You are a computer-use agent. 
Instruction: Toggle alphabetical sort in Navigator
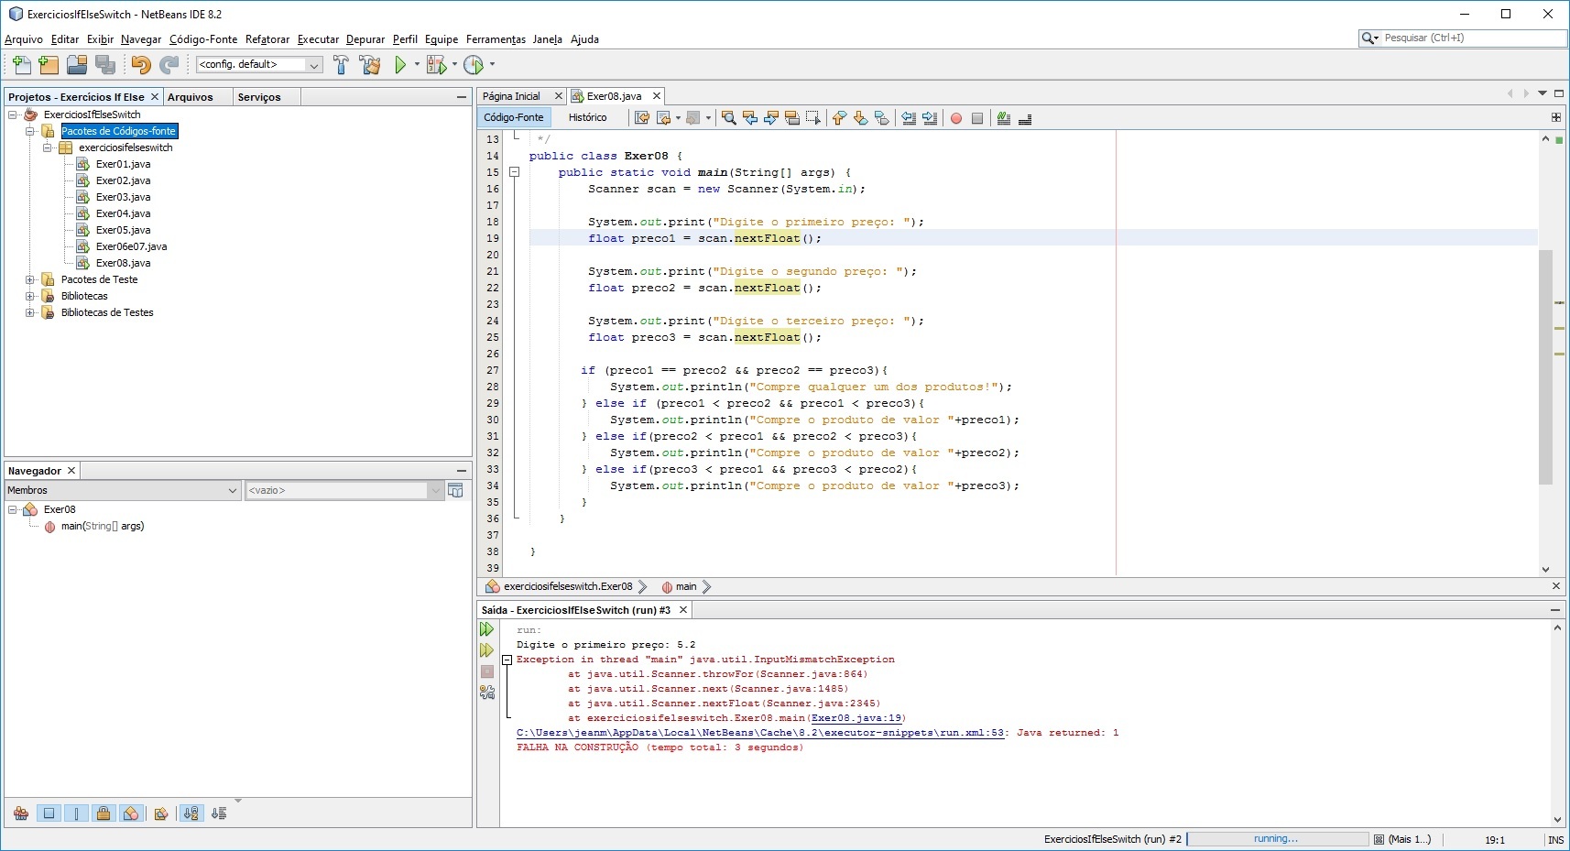(x=191, y=813)
